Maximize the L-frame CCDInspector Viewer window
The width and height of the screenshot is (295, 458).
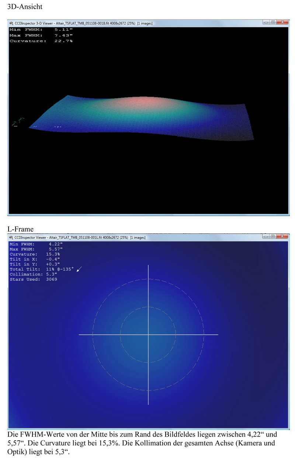[x=273, y=236]
